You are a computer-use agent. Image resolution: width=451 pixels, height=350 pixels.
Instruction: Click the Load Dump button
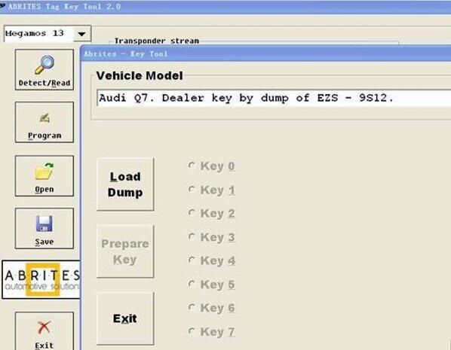coord(125,184)
